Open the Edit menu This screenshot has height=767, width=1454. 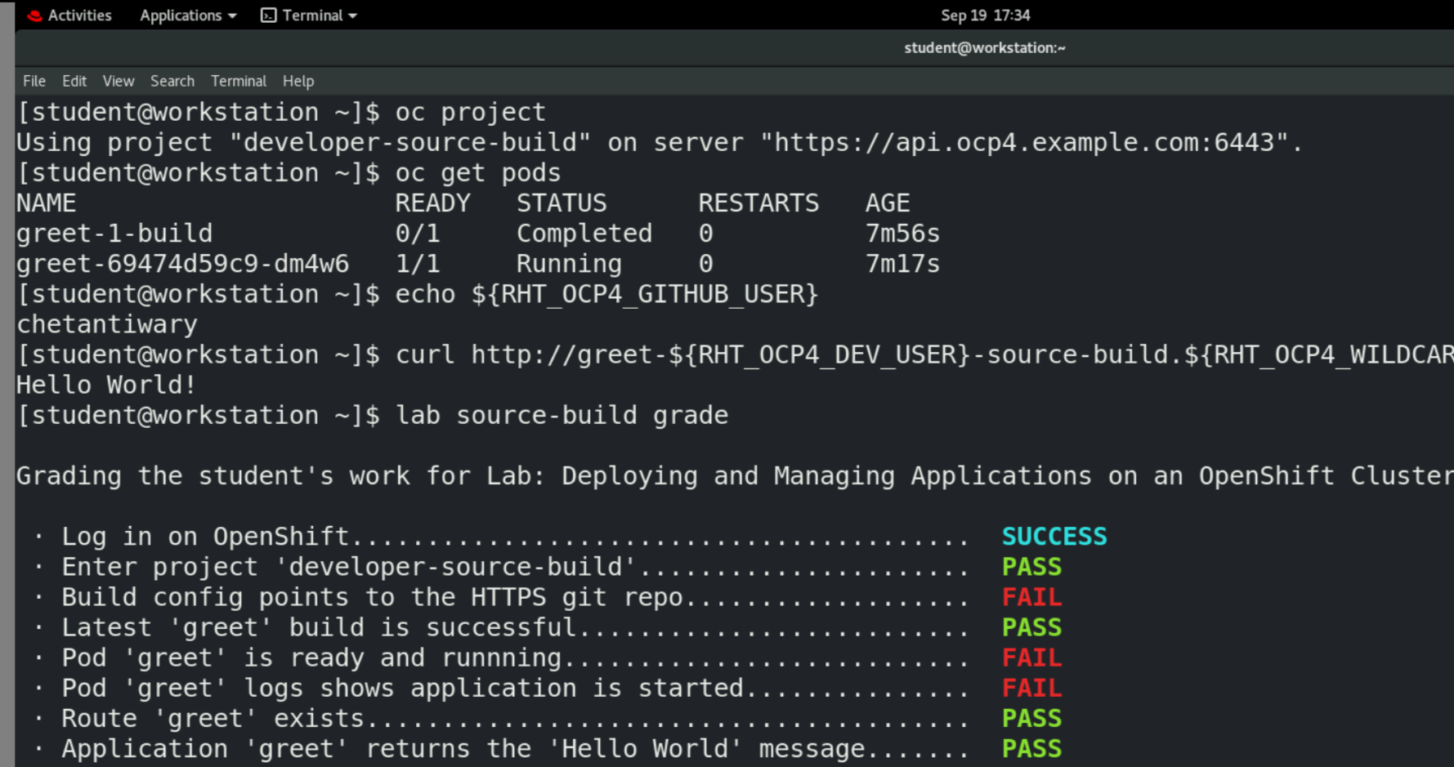pyautogui.click(x=74, y=81)
